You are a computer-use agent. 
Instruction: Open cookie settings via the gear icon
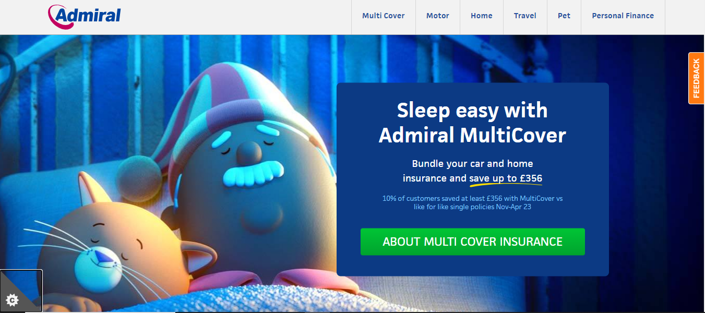13,299
